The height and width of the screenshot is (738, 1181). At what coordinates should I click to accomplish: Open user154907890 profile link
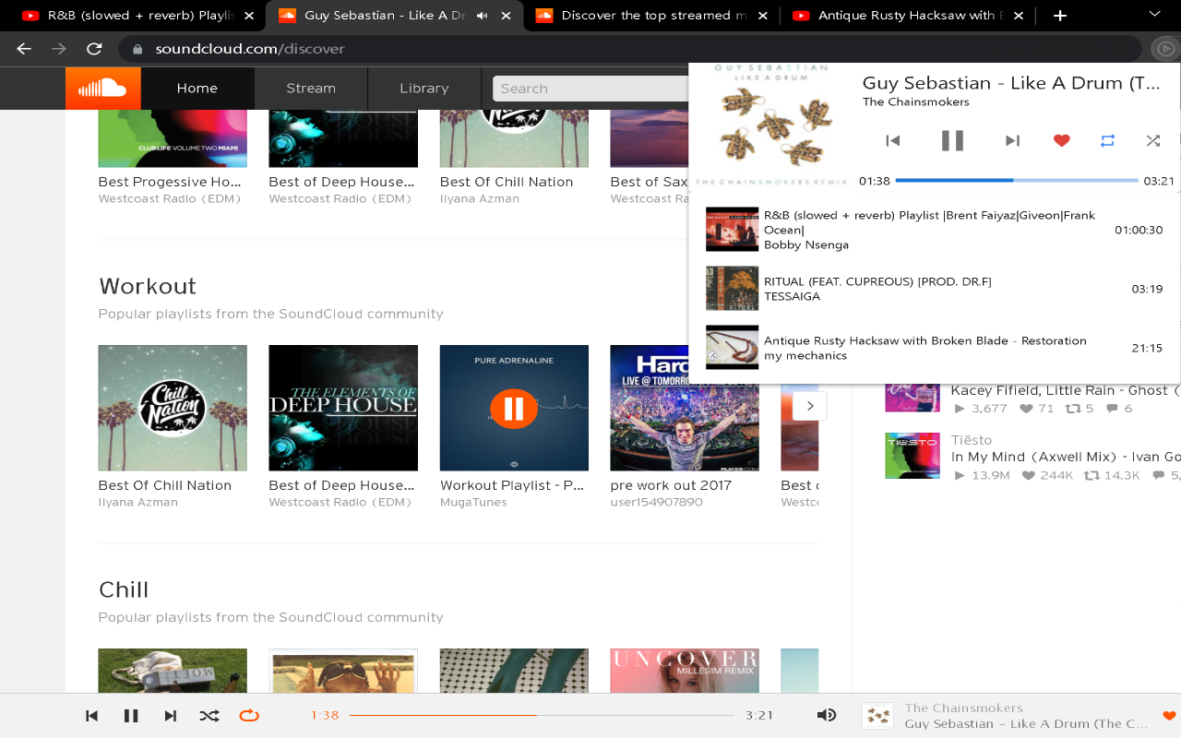[656, 503]
